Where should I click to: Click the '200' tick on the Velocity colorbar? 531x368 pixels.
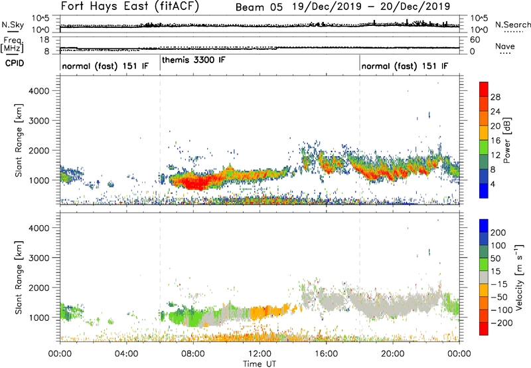click(498, 232)
